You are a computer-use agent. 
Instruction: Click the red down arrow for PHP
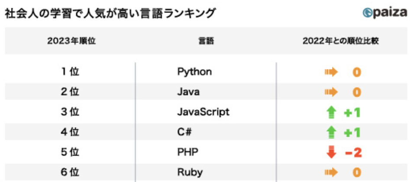(x=331, y=153)
